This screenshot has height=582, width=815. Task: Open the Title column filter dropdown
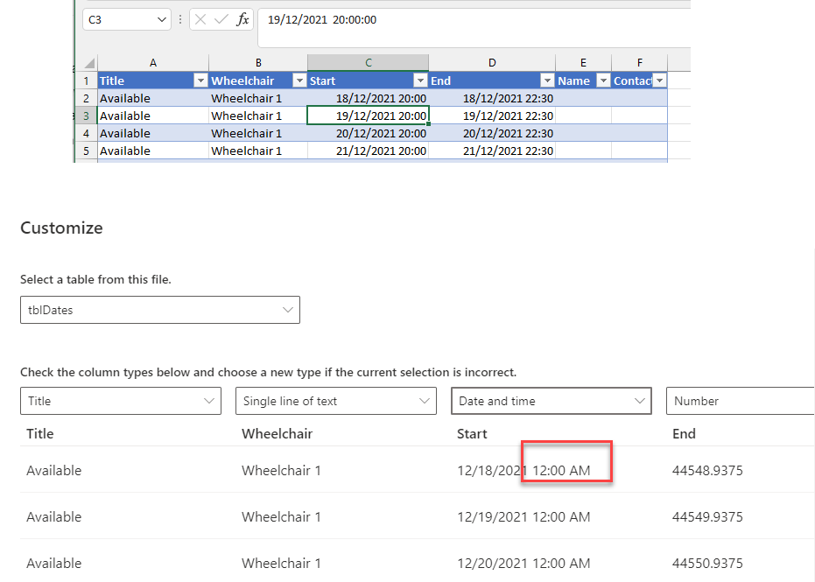(200, 81)
